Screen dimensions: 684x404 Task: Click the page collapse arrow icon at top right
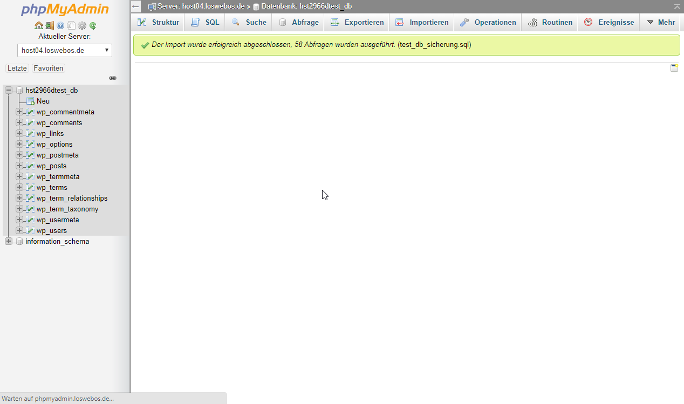677,6
